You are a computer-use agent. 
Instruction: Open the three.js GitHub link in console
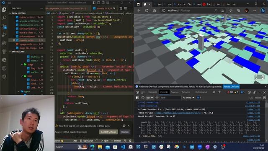pyautogui.click(x=178, y=113)
